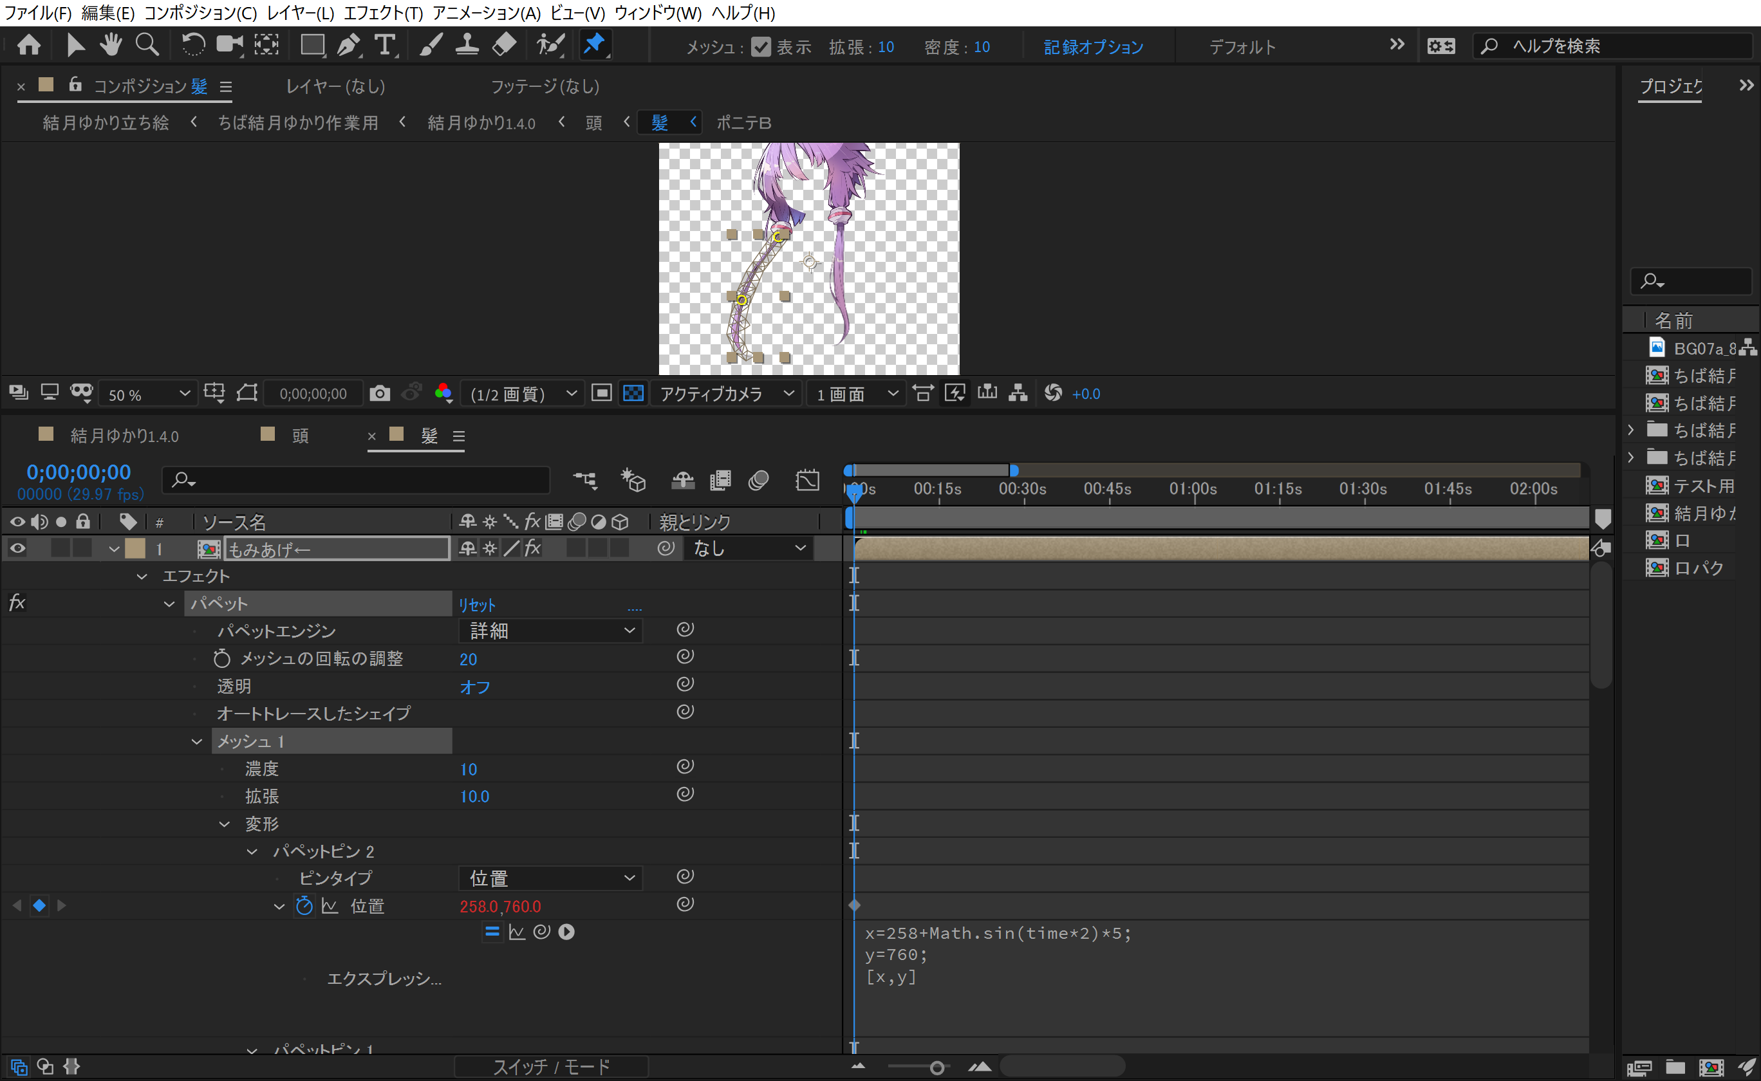Select the Rectangle shape tool
Image resolution: width=1761 pixels, height=1081 pixels.
click(x=312, y=45)
